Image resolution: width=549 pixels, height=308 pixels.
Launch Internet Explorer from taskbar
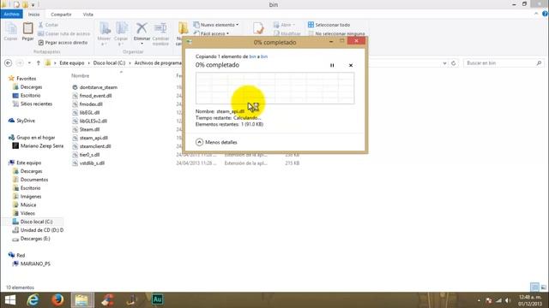[x=33, y=300]
